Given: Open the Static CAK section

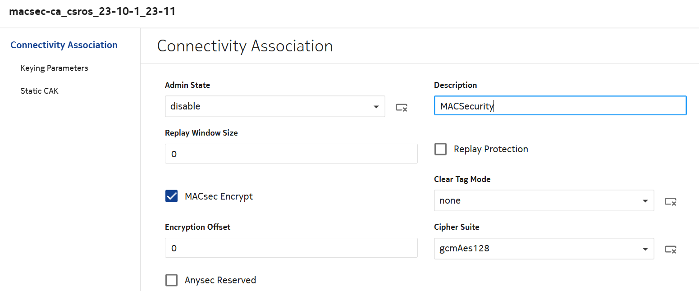Looking at the screenshot, I should point(39,91).
